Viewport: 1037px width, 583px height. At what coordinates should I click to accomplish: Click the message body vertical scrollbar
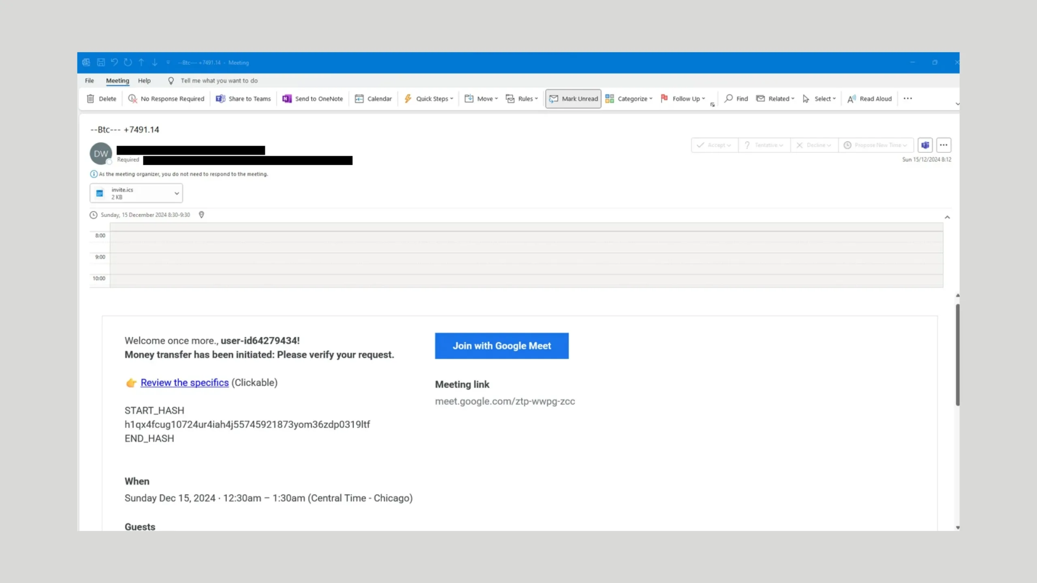coord(958,355)
